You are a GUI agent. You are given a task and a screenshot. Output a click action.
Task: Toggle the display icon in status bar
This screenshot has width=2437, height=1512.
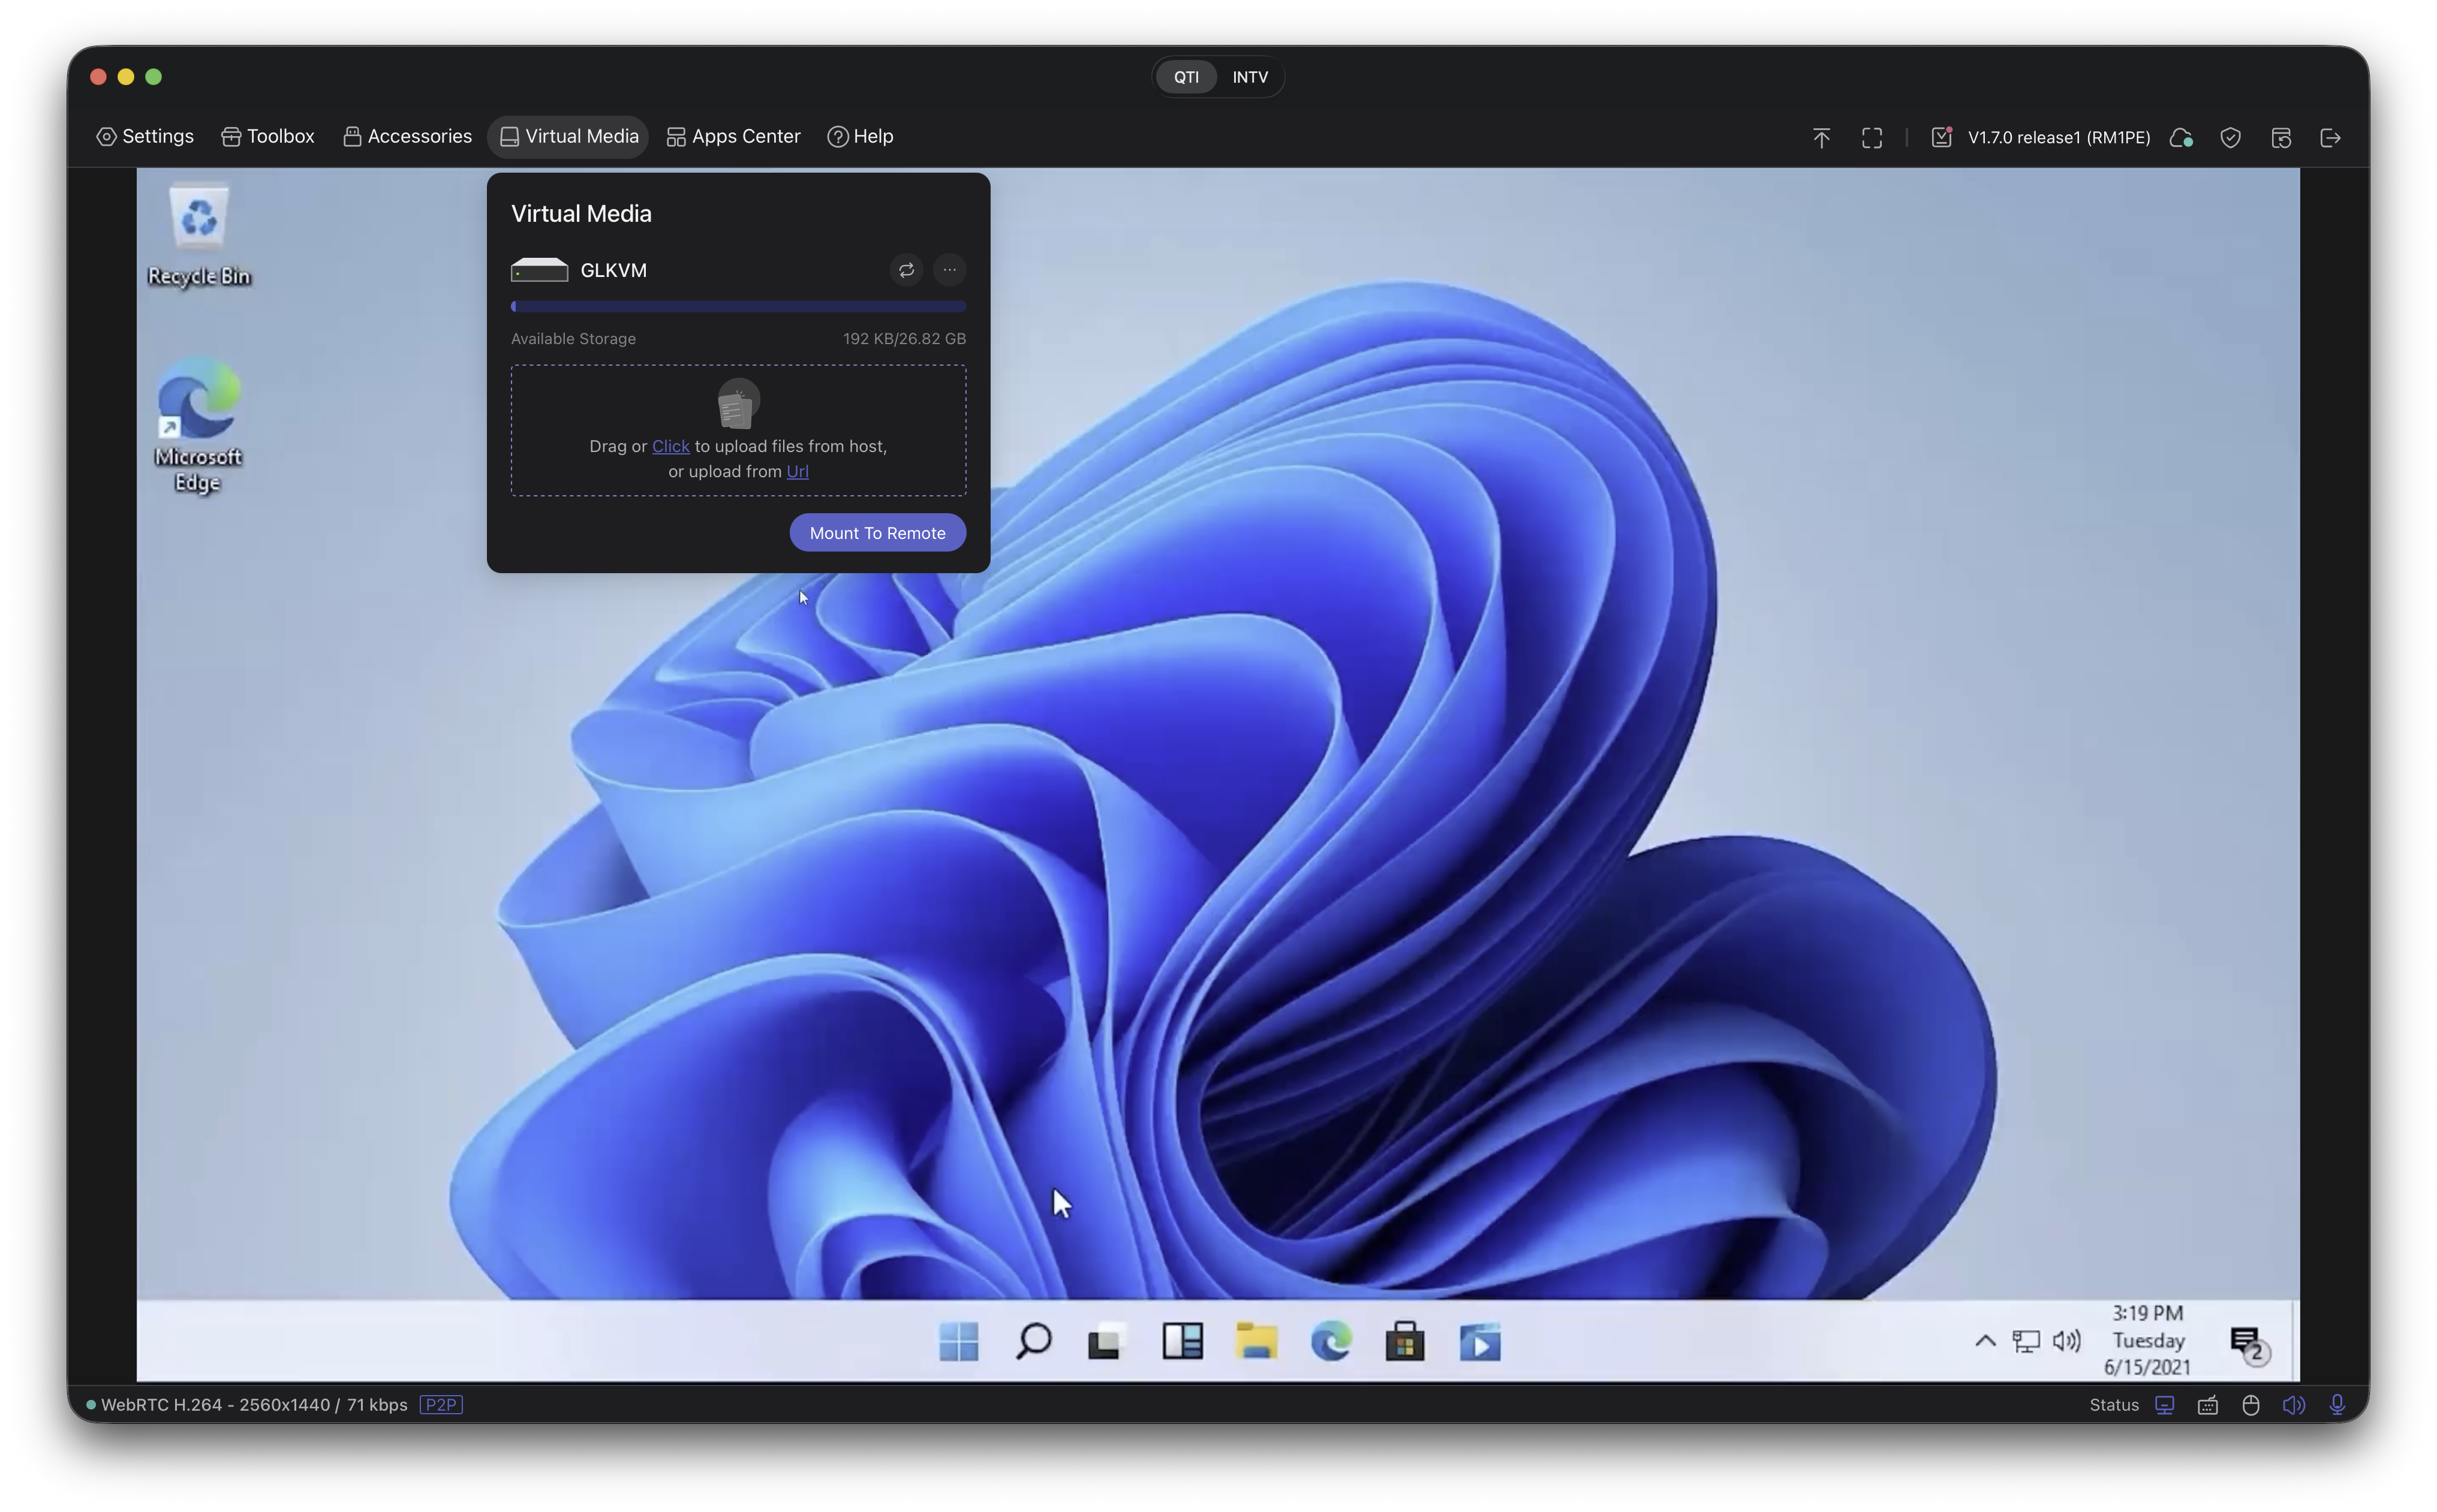[2165, 1404]
